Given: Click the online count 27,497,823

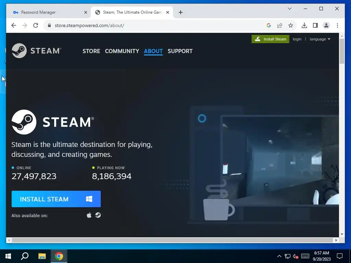Looking at the screenshot, I should pyautogui.click(x=34, y=176).
